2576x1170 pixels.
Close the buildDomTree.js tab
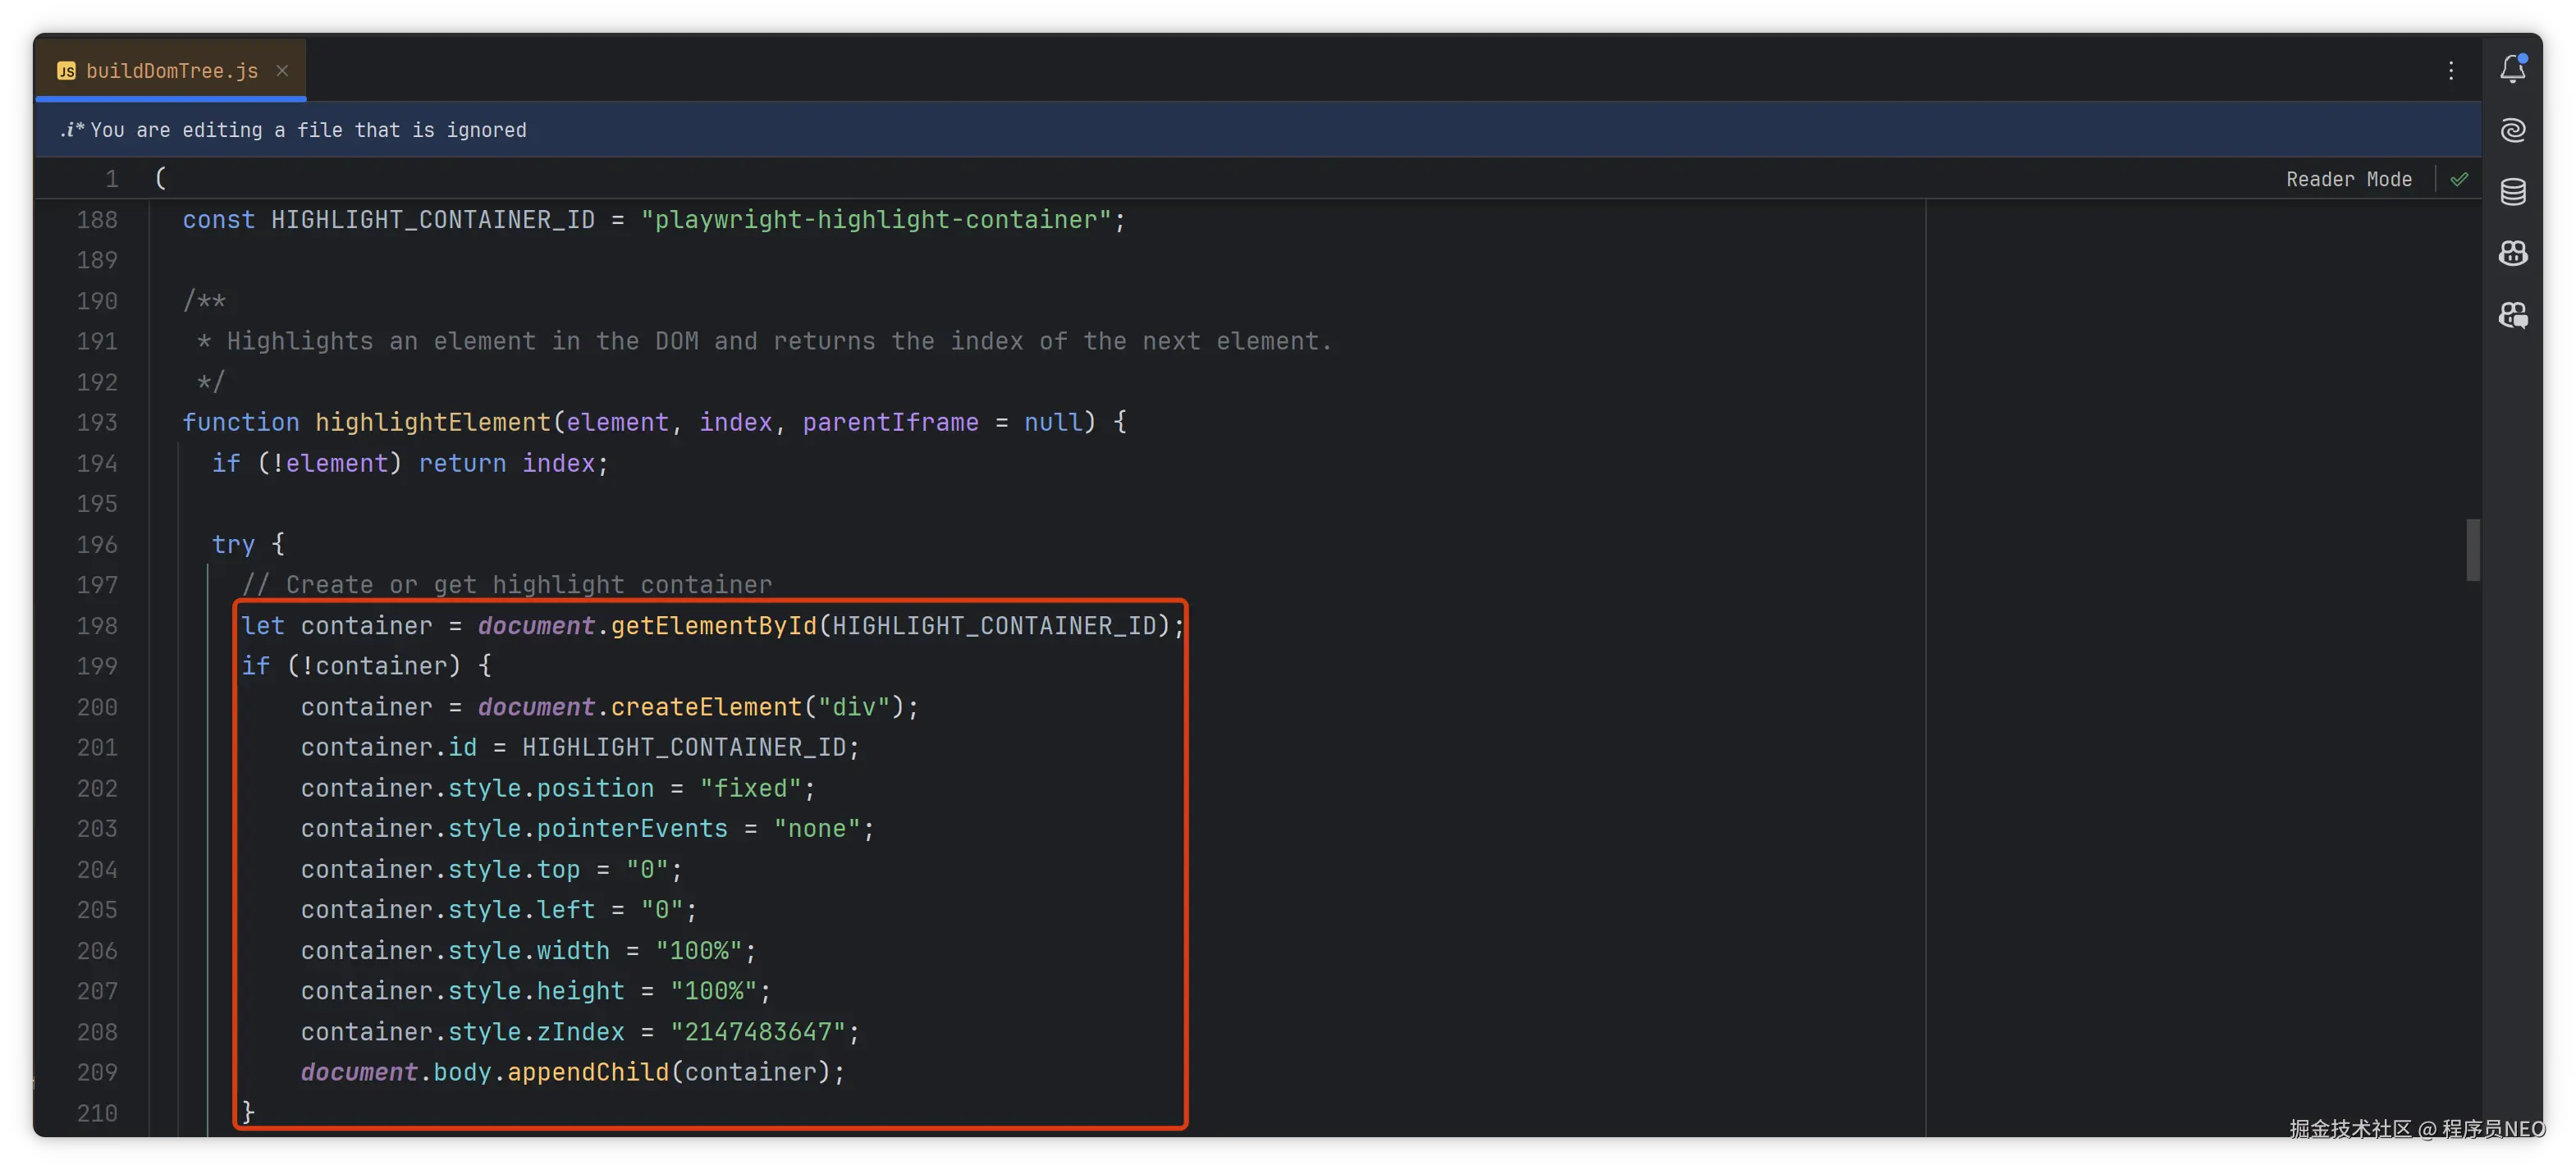pyautogui.click(x=282, y=70)
